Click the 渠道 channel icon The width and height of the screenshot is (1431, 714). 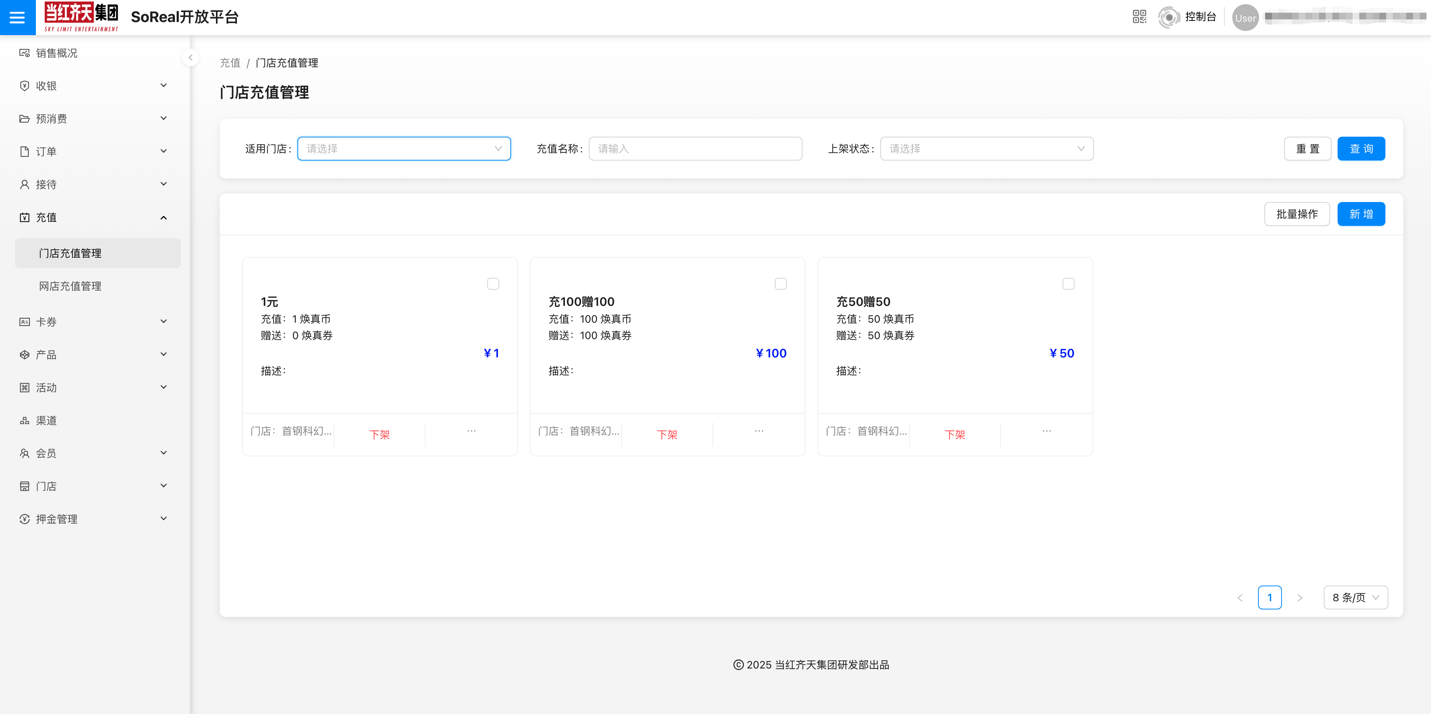coord(24,421)
